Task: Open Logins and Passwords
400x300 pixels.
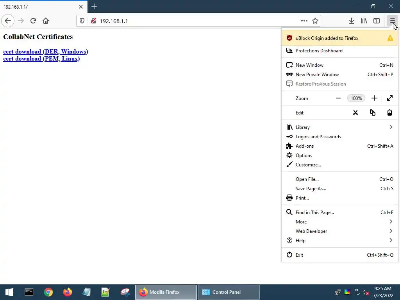Action: [x=339, y=137]
